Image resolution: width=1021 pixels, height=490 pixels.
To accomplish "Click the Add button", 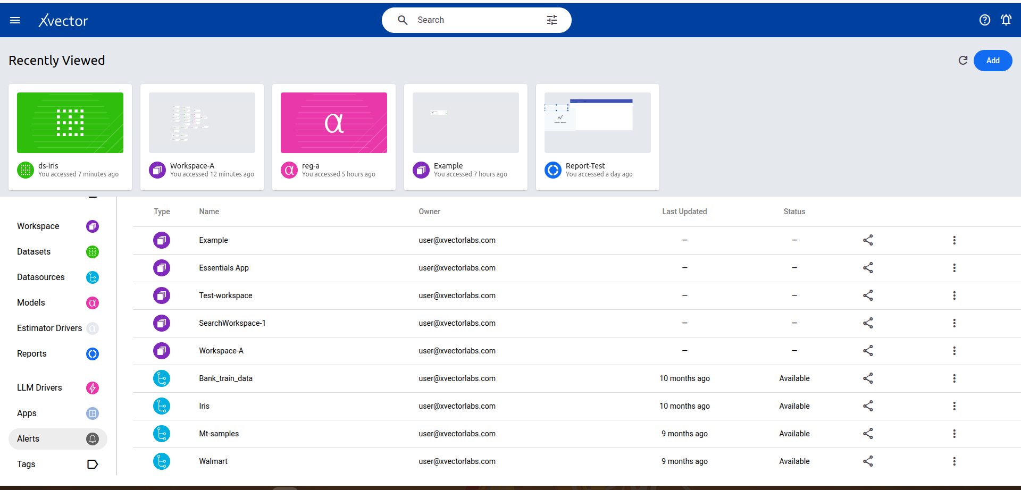I will tap(993, 61).
